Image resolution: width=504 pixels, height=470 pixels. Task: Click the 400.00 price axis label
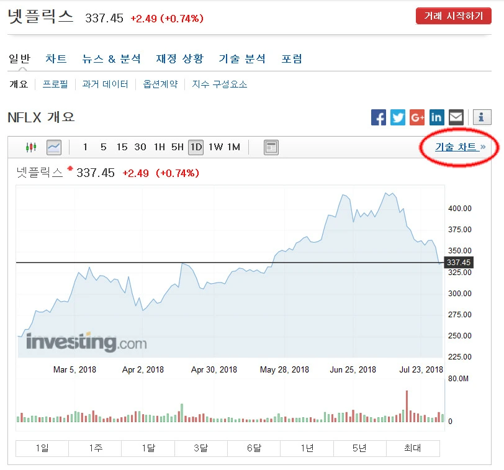tap(460, 209)
